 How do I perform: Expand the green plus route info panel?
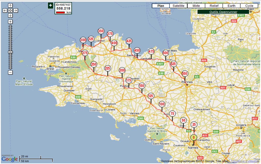pyautogui.click(x=51, y=5)
